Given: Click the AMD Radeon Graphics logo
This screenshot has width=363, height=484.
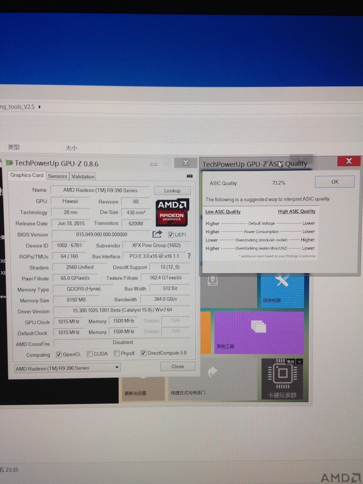Looking at the screenshot, I should click(x=172, y=212).
